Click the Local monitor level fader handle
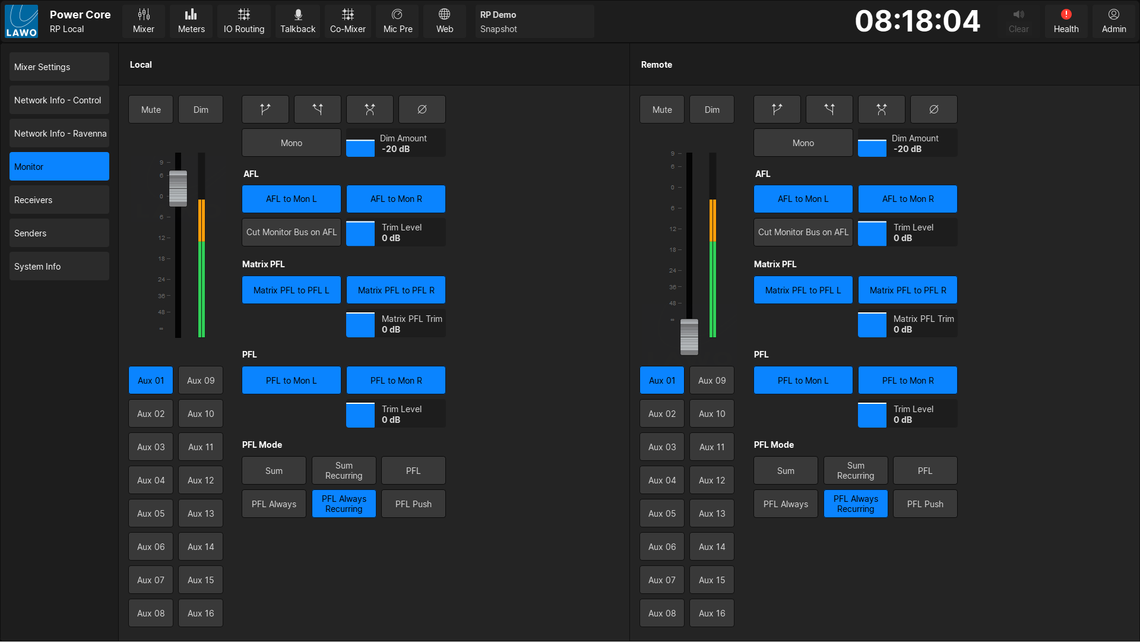Screen dimensions: 1140x642 point(178,188)
